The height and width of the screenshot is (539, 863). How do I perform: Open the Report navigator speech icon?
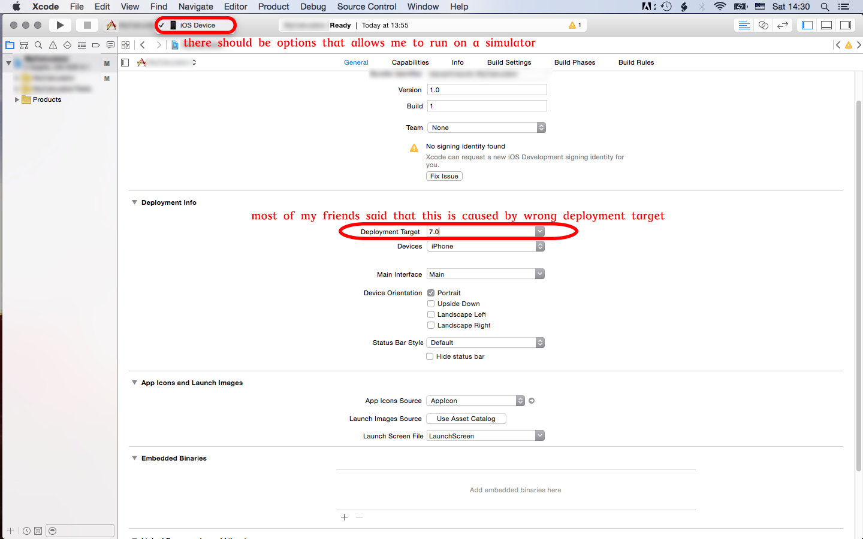click(110, 45)
